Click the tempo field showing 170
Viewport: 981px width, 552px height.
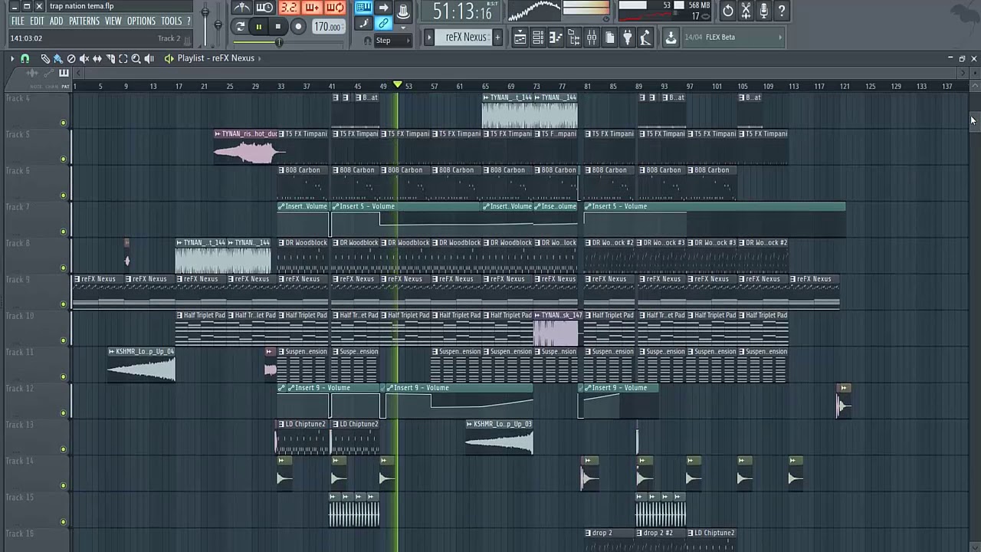pos(327,27)
